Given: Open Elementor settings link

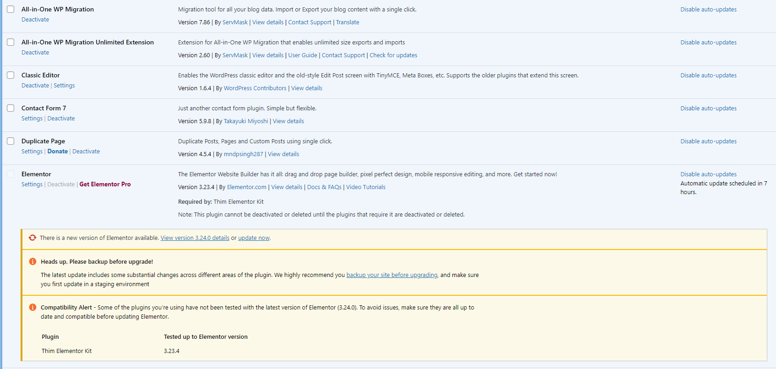Looking at the screenshot, I should 32,184.
